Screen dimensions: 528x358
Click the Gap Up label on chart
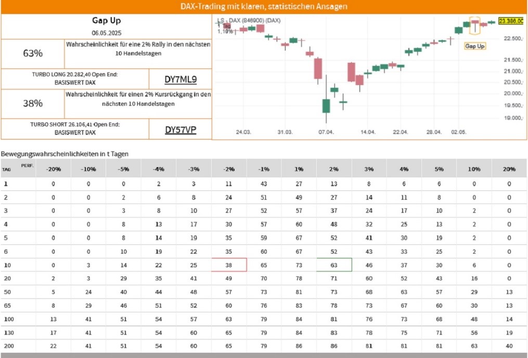click(x=475, y=46)
